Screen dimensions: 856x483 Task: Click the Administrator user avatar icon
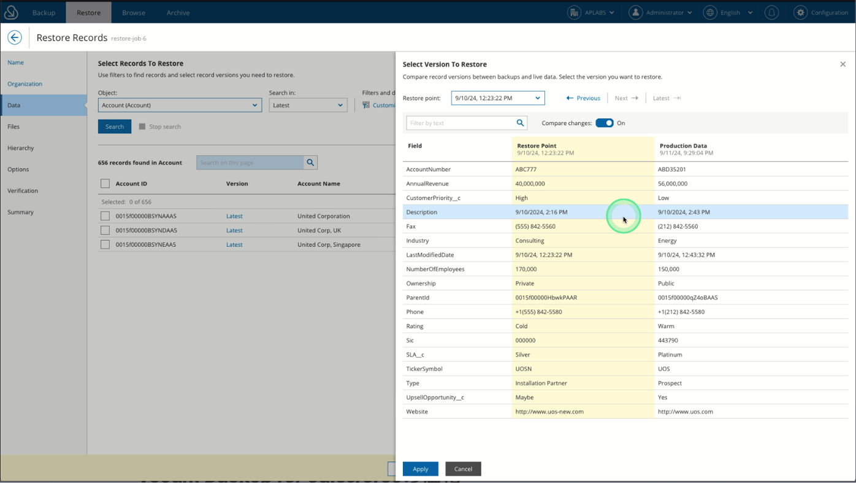click(x=635, y=12)
